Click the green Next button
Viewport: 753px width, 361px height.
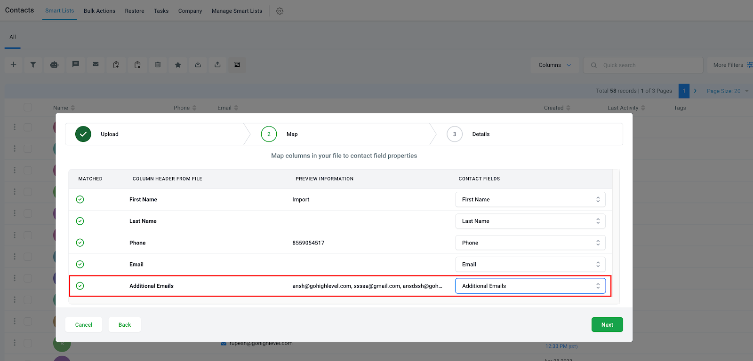[x=607, y=325]
